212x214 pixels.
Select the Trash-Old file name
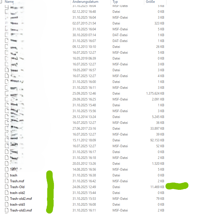click(x=17, y=187)
